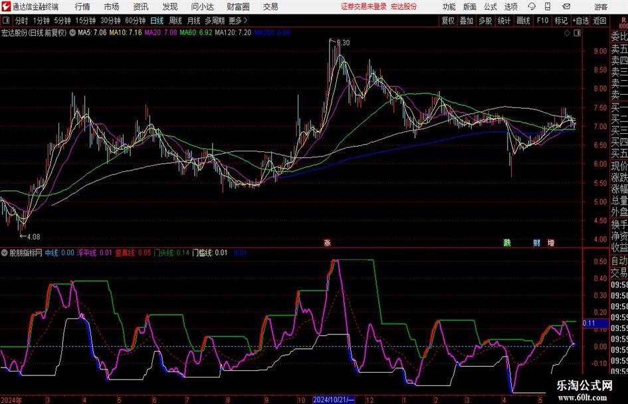Click the 返回 back button

click(x=599, y=21)
